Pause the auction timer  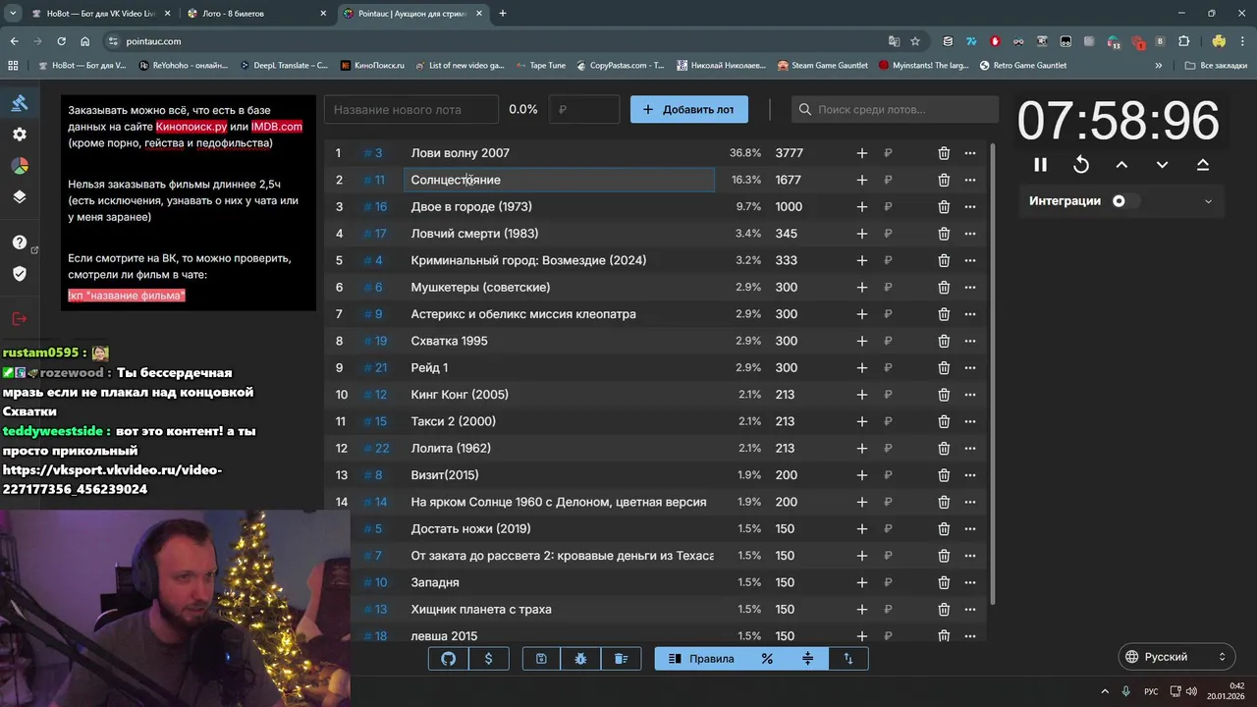click(x=1040, y=165)
